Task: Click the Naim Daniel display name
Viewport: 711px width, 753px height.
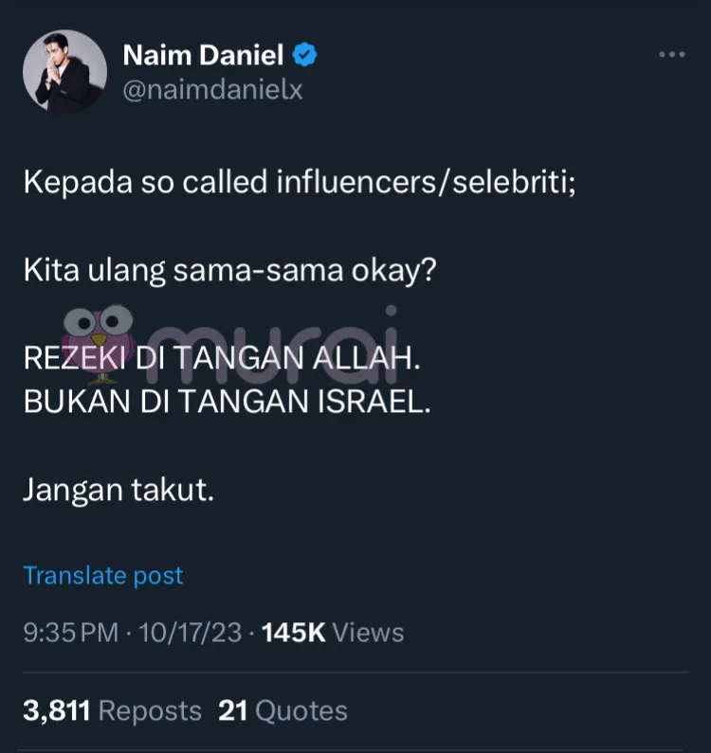Action: click(203, 56)
